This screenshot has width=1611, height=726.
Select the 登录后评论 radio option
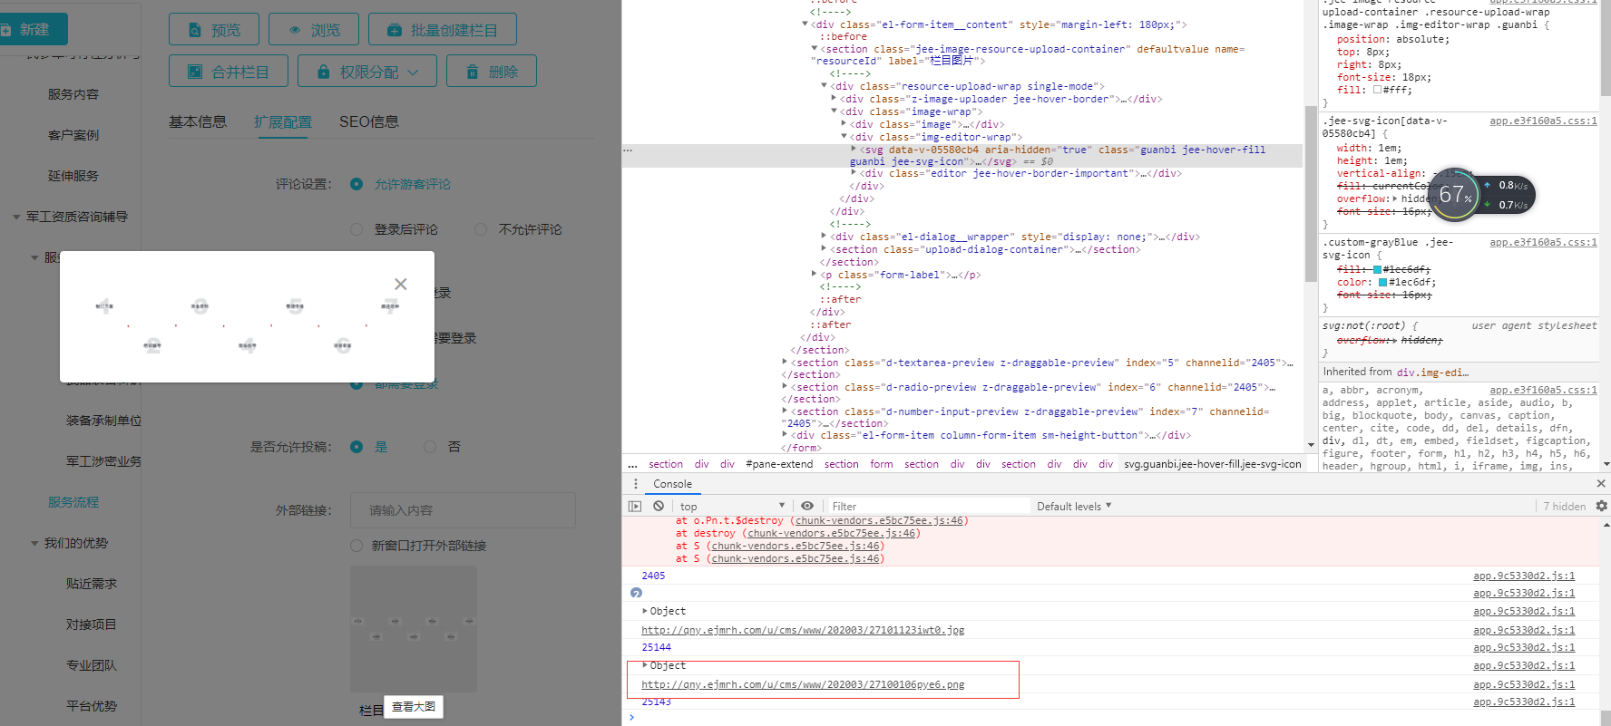[x=356, y=230]
